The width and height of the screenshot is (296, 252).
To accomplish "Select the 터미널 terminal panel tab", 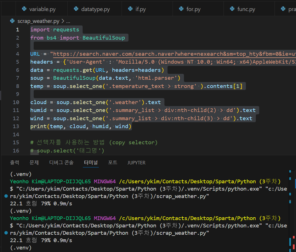I will 91,162.
